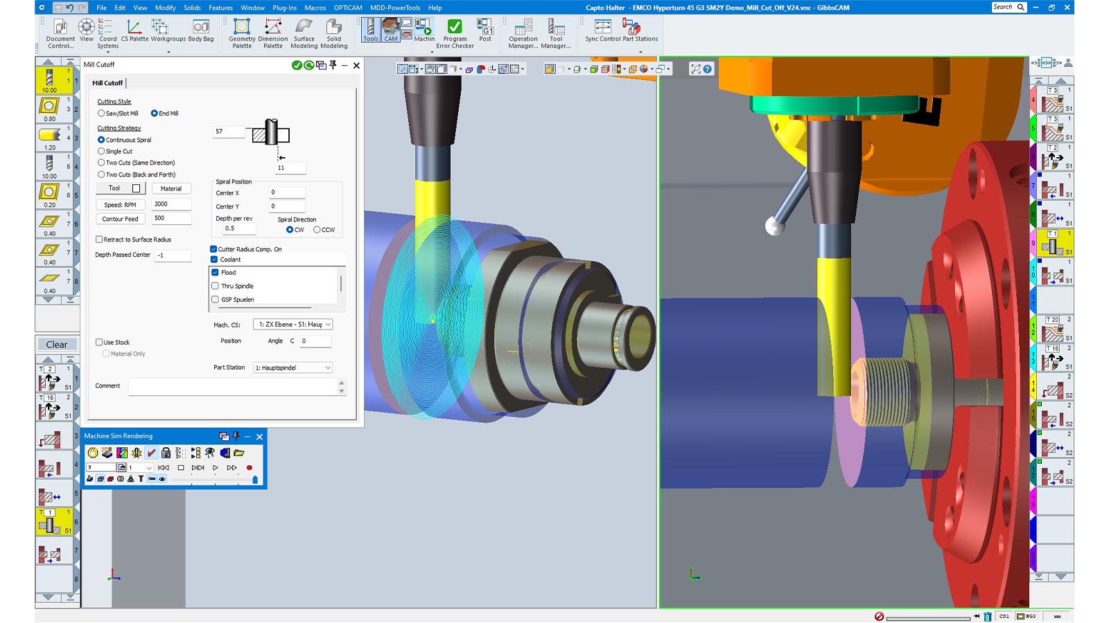Open Surface Modeling palette
Image resolution: width=1109 pixels, height=623 pixels.
[x=304, y=34]
